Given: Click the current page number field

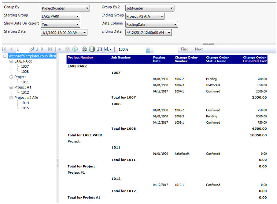Looking at the screenshot, I should [x=22, y=49].
